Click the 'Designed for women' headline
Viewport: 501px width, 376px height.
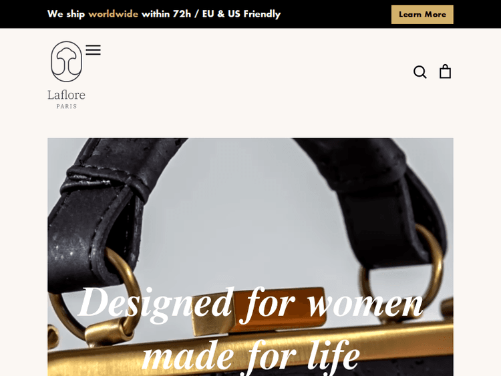[x=251, y=304]
